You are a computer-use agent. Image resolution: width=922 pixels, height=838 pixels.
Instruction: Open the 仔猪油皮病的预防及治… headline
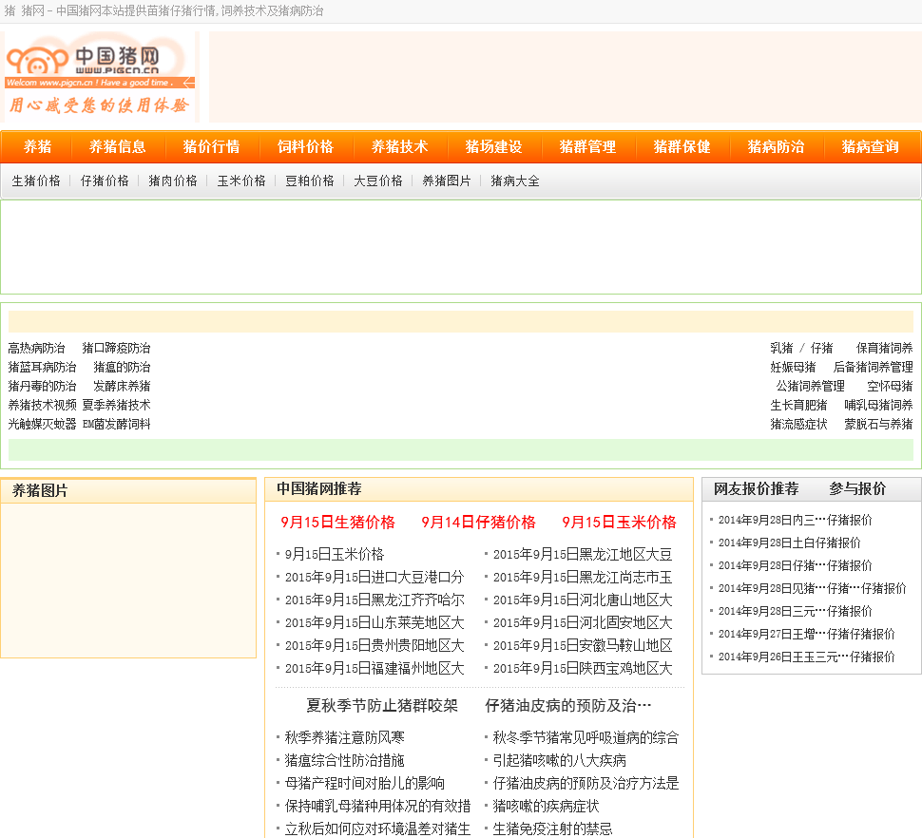pyautogui.click(x=568, y=706)
